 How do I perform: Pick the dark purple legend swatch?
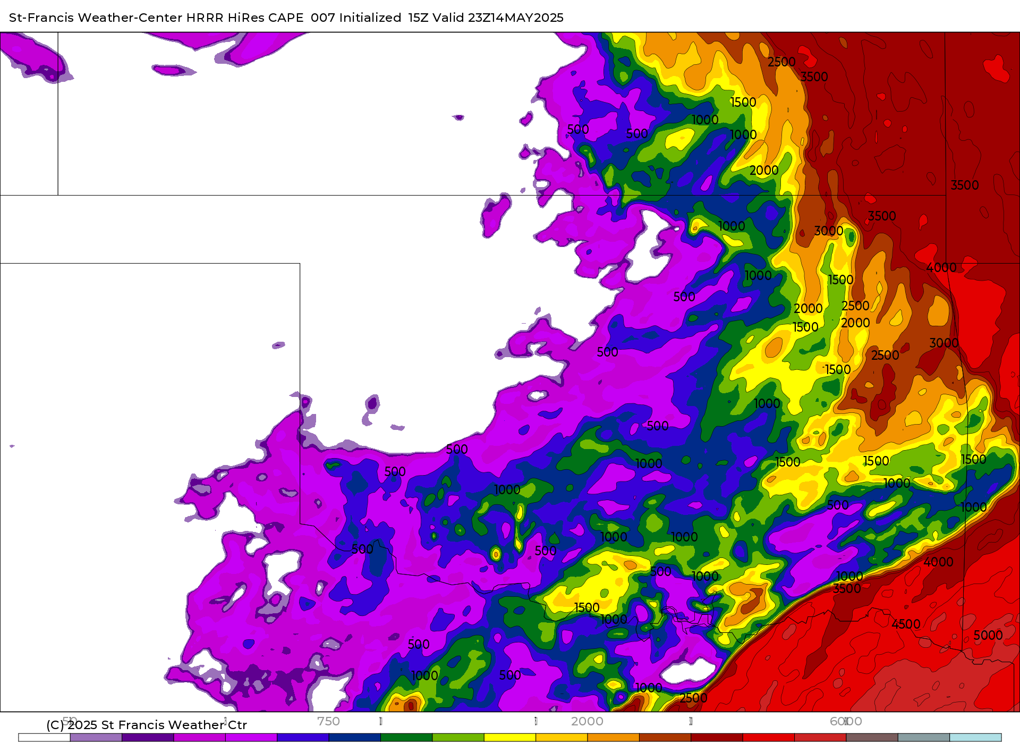coord(148,738)
